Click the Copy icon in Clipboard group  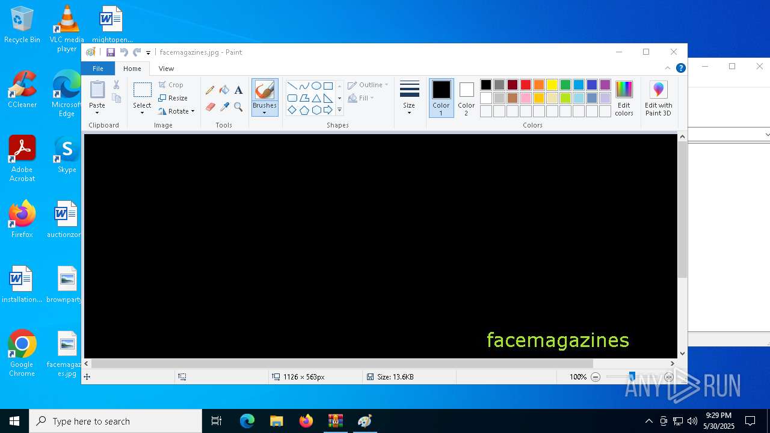click(x=116, y=98)
